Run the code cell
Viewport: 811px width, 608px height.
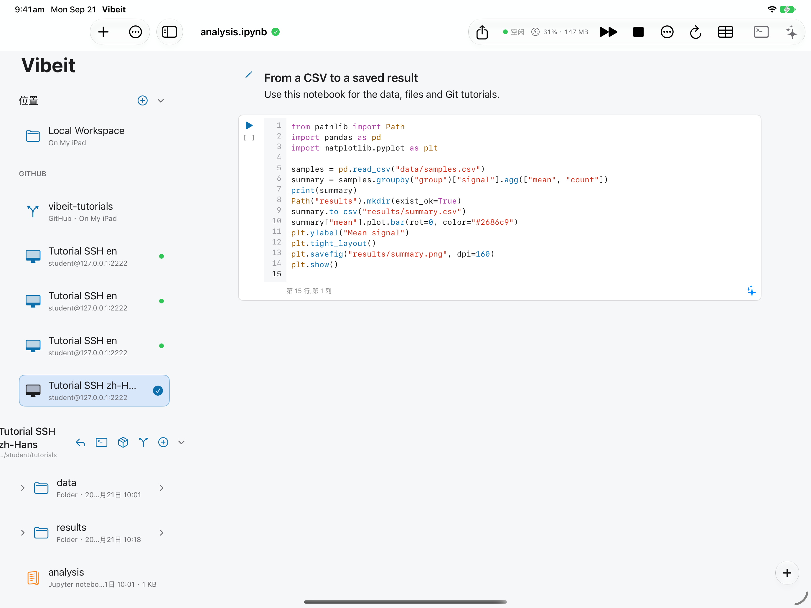pyautogui.click(x=249, y=126)
